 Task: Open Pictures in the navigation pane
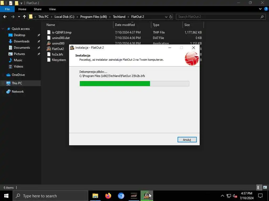click(19, 54)
